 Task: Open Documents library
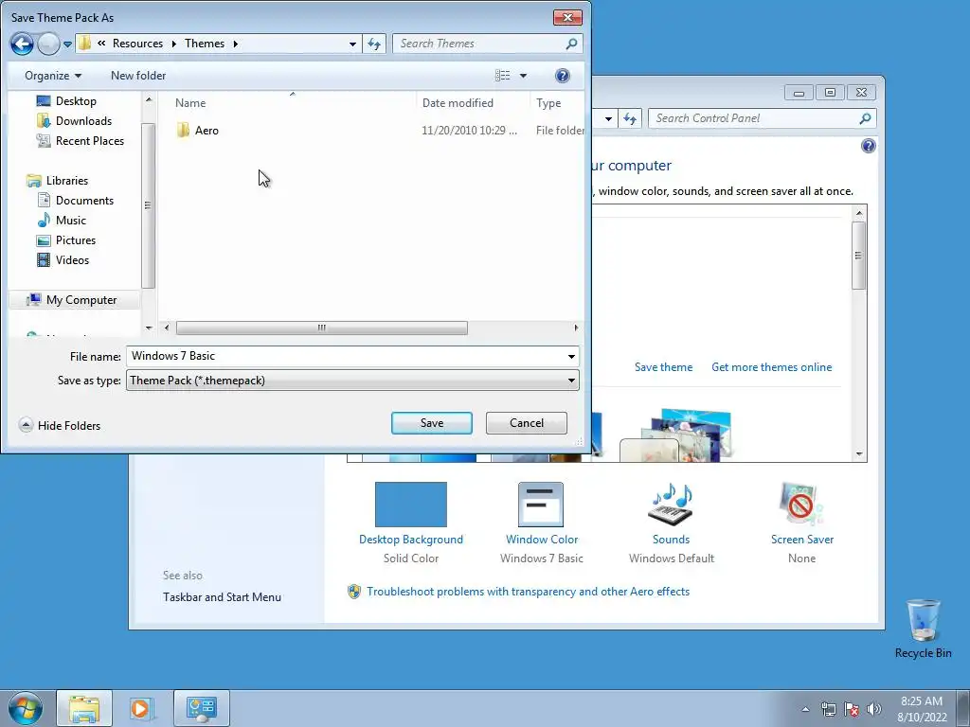(x=84, y=200)
